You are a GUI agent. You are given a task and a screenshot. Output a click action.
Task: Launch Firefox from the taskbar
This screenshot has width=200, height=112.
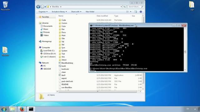point(22,109)
